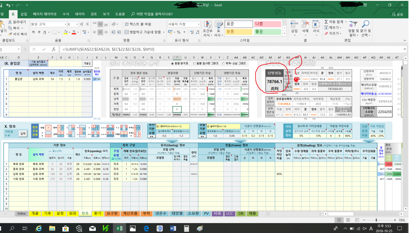Click the 개별입 button in 출입문 section
Image resolution: width=416 pixels, height=233 pixels.
click(87, 64)
